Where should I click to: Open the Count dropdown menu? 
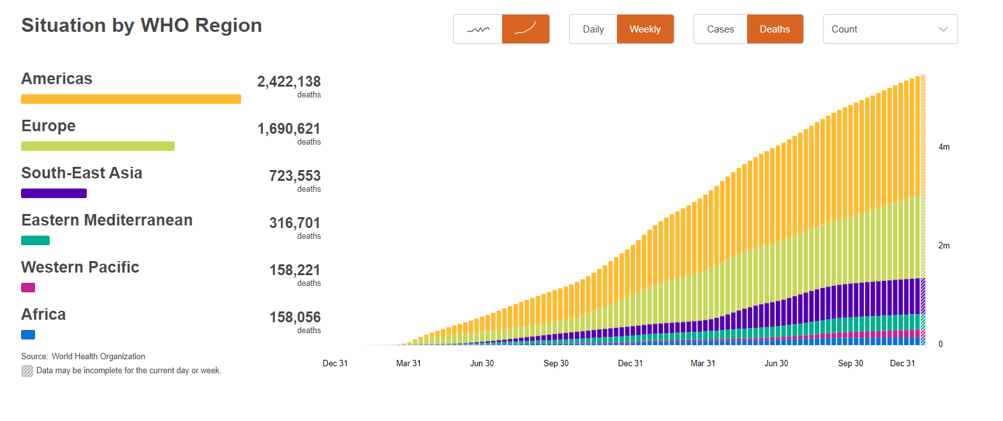pos(880,29)
